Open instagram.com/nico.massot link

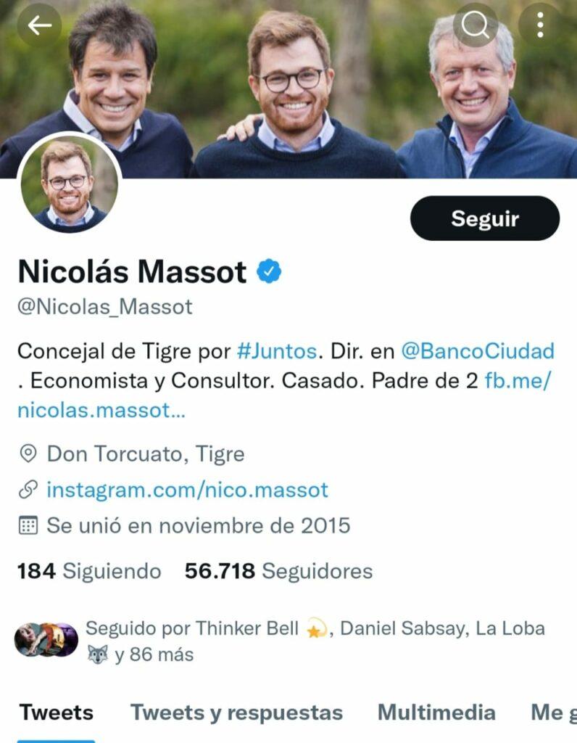188,490
